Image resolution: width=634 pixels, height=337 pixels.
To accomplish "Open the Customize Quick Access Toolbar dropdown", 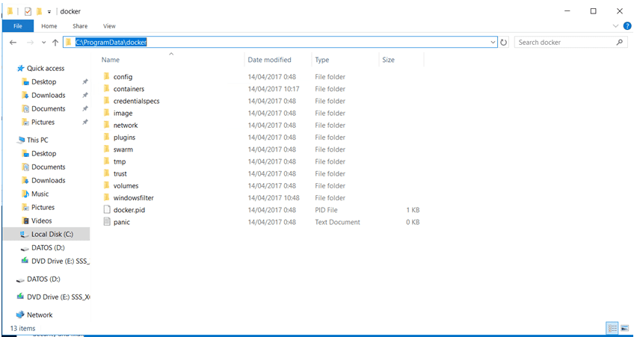I will click(x=49, y=12).
